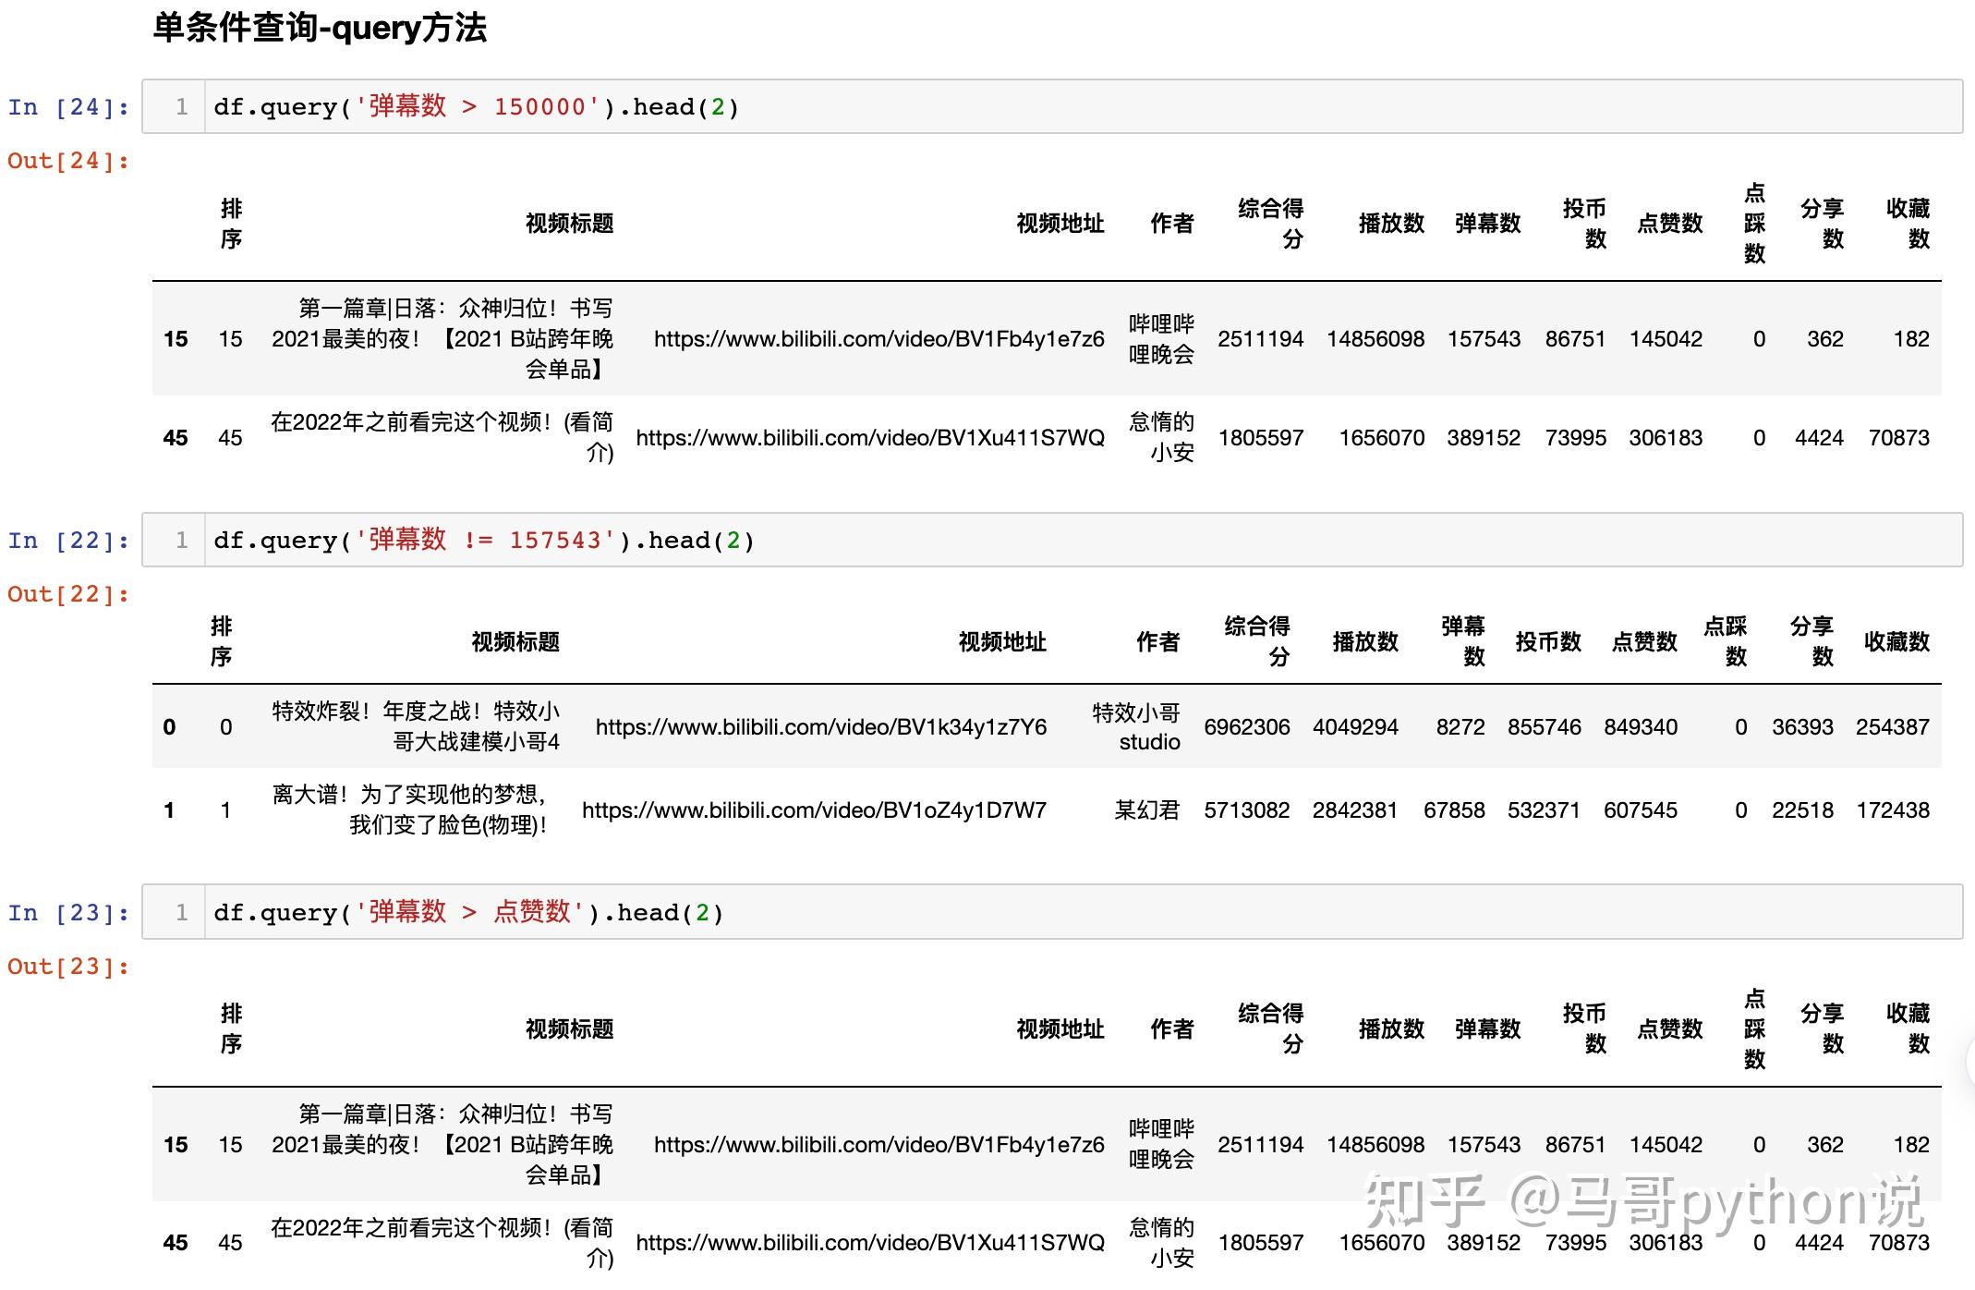Image resolution: width=1975 pixels, height=1290 pixels.
Task: Open BV1Xu411S7WQ video link in Out[24]
Action: click(x=869, y=438)
